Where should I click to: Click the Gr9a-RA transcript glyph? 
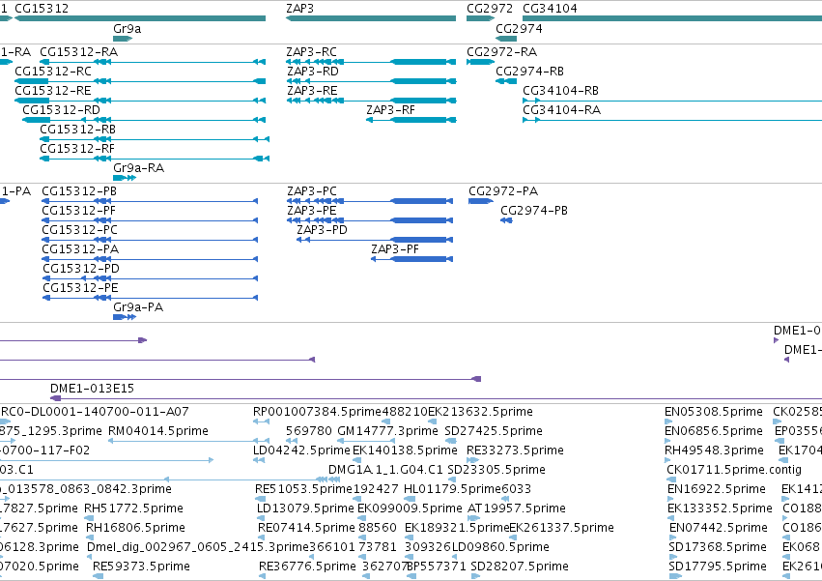(125, 178)
